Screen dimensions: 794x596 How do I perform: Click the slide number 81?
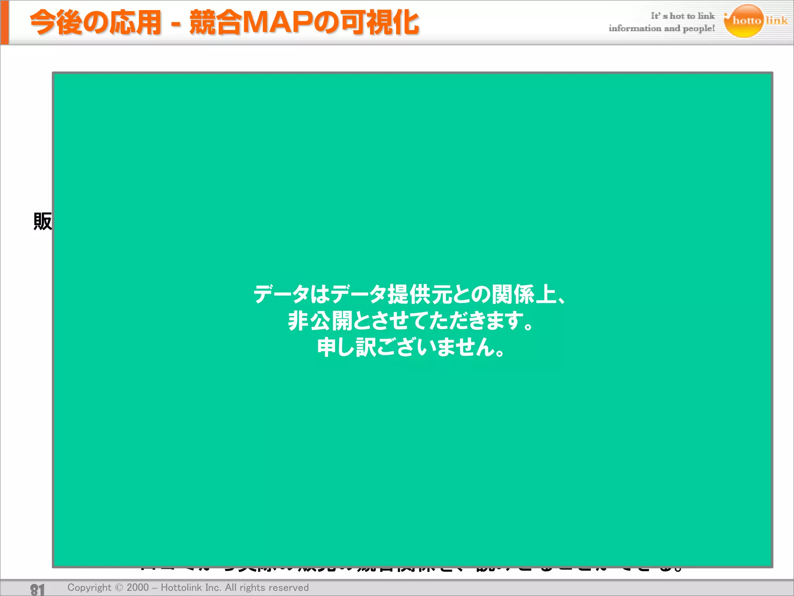(x=38, y=589)
